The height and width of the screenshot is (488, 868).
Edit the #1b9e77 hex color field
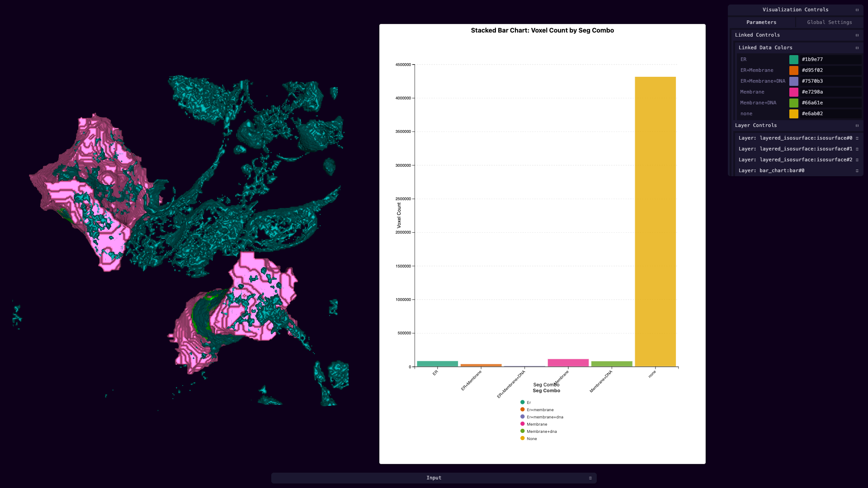830,60
